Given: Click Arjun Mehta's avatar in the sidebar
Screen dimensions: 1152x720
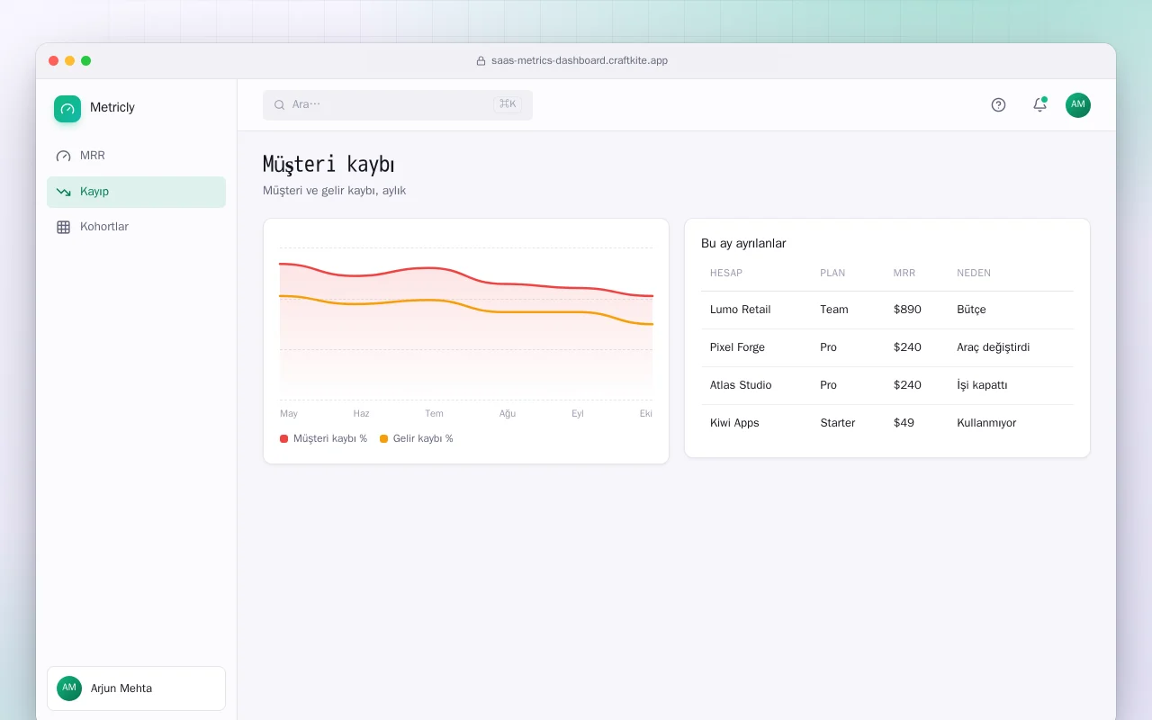Looking at the screenshot, I should pos(69,688).
